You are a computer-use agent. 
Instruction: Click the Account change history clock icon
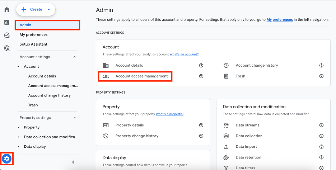(x=226, y=66)
